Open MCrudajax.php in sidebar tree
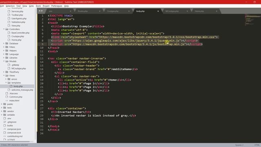The width and height of the screenshot is (261, 147). pyautogui.click(x=18, y=69)
